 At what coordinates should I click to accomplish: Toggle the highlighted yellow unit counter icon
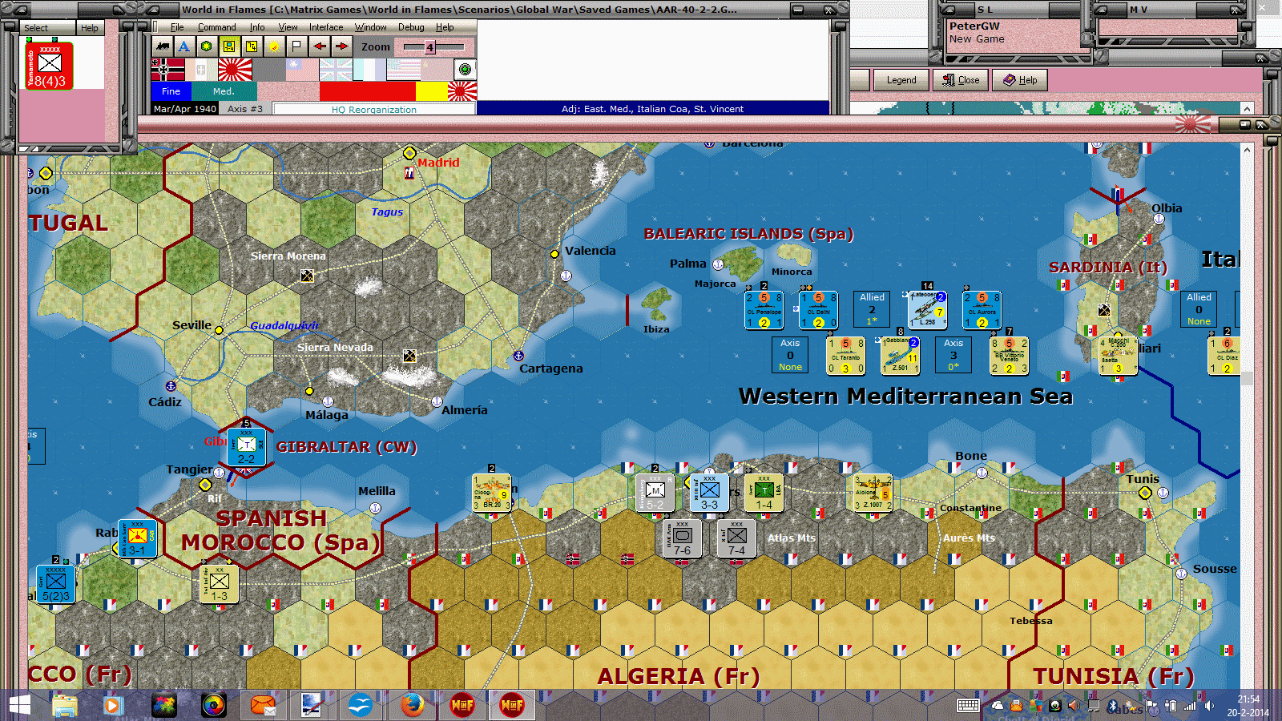pos(229,46)
